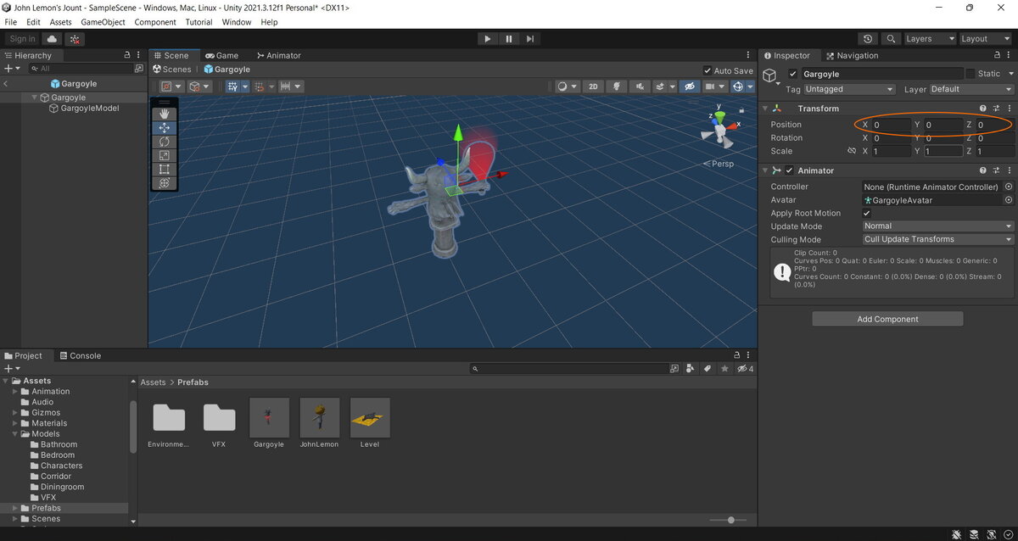Click the Sign in button
The height and width of the screenshot is (541, 1018).
(x=22, y=39)
